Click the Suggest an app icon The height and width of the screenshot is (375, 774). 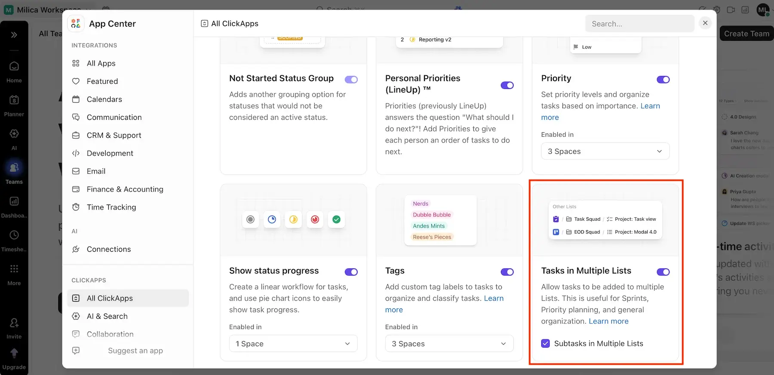[x=76, y=351]
